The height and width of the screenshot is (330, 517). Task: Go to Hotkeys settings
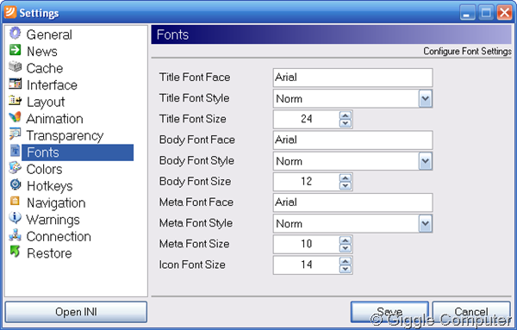[49, 186]
